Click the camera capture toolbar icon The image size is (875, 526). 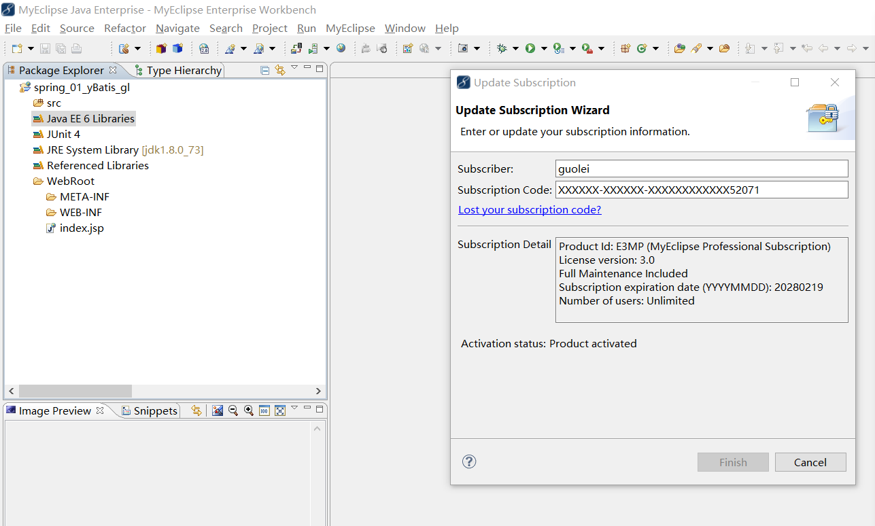pos(463,48)
